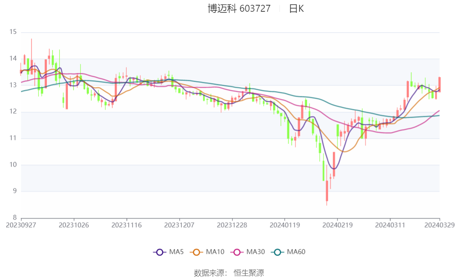Click the purple MA5 legend circle marker
Image resolution: width=458 pixels, height=278 pixels.
click(160, 252)
